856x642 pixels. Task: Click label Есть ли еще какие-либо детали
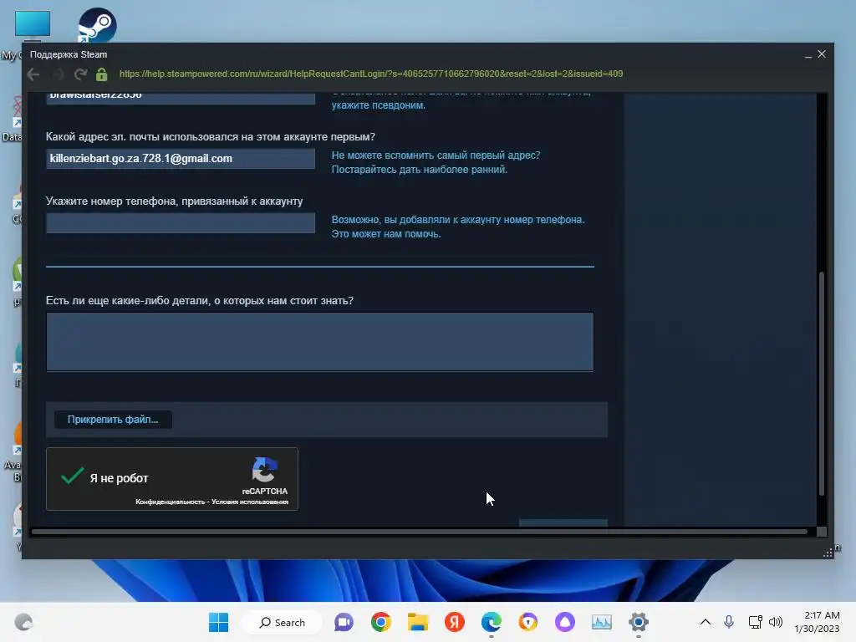pyautogui.click(x=199, y=301)
